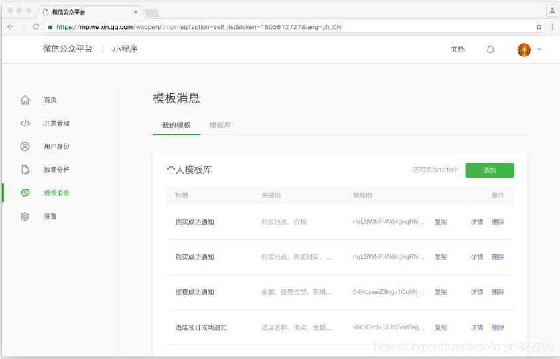Open the 文档 link in header
560x359 pixels.
pyautogui.click(x=458, y=49)
